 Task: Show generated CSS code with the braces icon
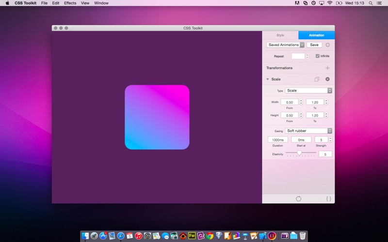pyautogui.click(x=329, y=198)
